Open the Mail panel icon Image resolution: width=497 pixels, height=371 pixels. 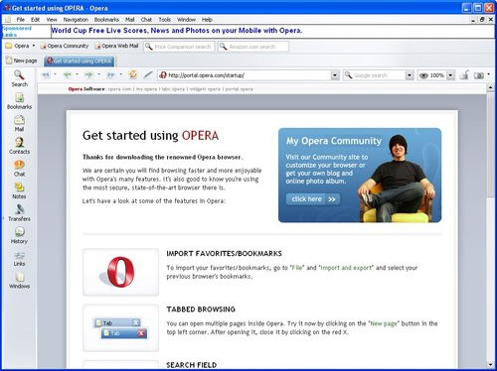coord(19,123)
